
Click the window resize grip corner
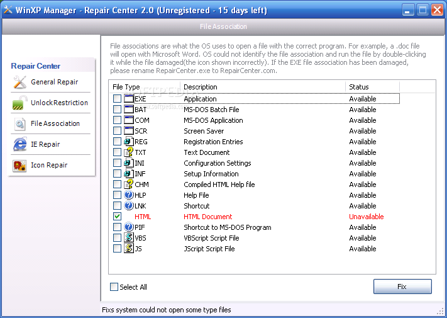point(440,311)
